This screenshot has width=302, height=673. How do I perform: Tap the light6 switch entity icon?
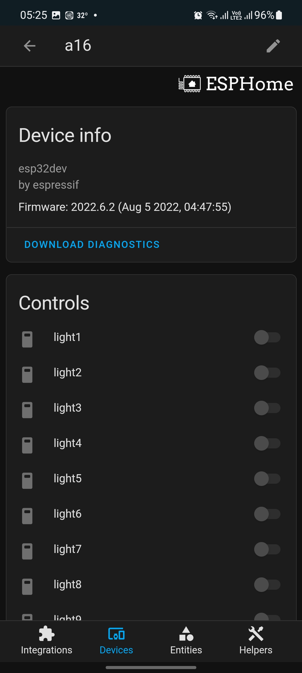27,516
